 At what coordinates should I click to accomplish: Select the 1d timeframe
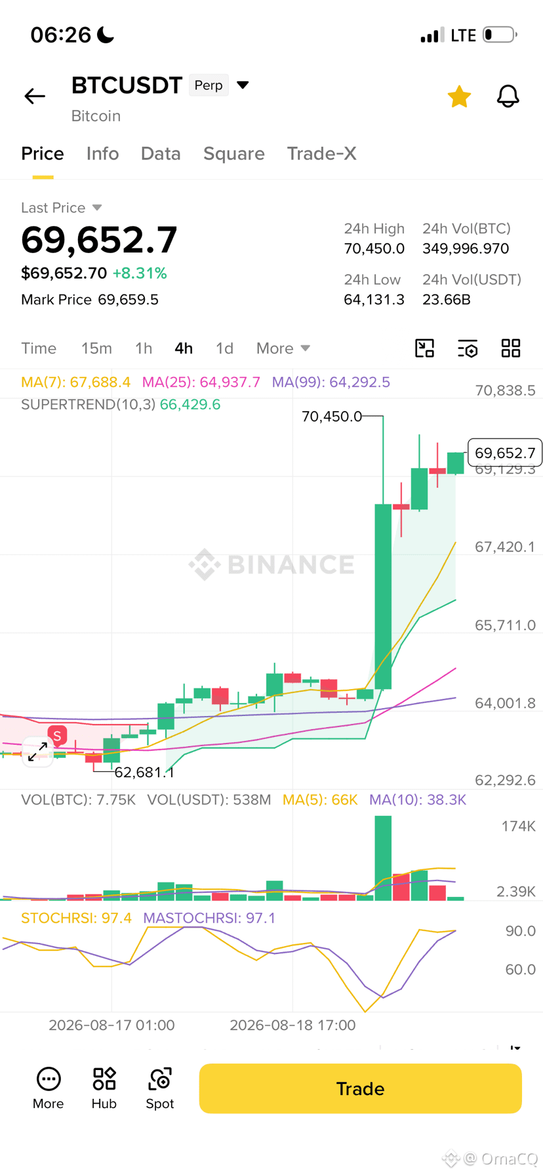pos(224,348)
